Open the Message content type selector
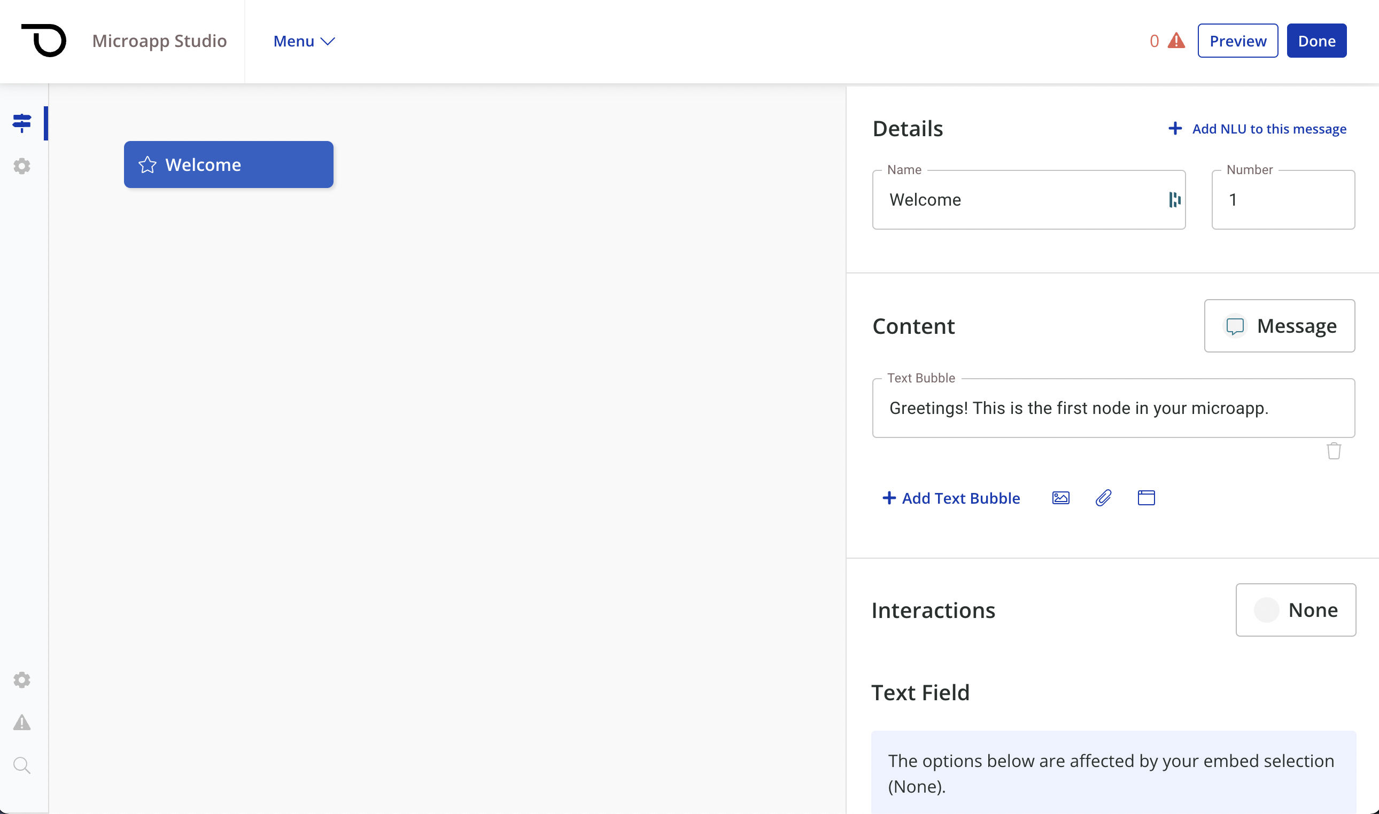 tap(1279, 326)
